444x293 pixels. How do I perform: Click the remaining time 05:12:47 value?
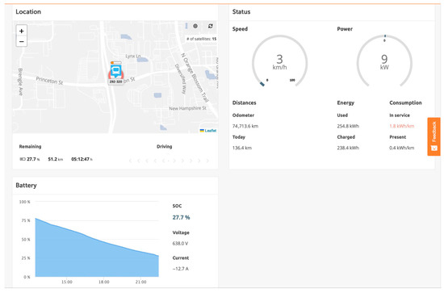point(82,159)
